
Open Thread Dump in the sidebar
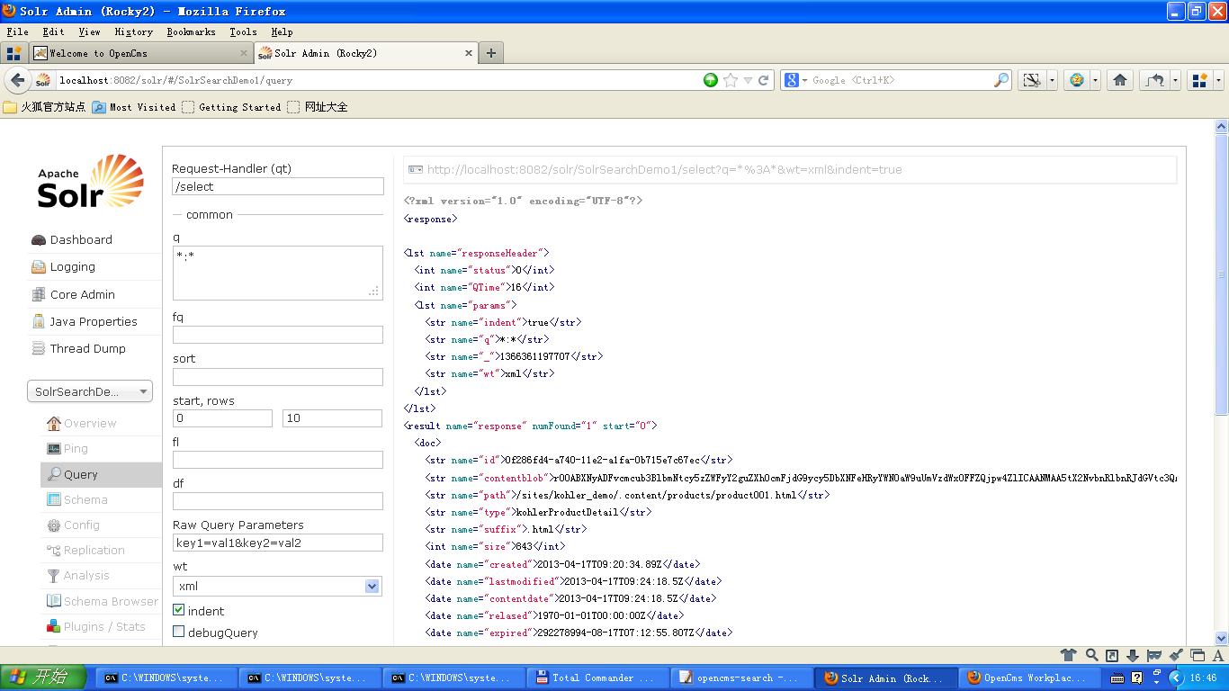(87, 348)
